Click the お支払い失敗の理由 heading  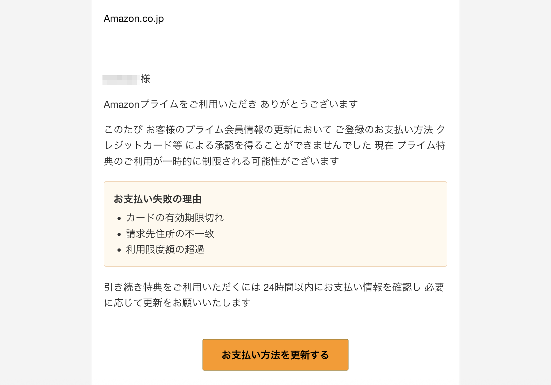(158, 199)
